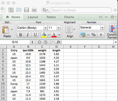Open currency format dropdown arrow
Viewport: 118px width, 101px height.
(x=88, y=35)
